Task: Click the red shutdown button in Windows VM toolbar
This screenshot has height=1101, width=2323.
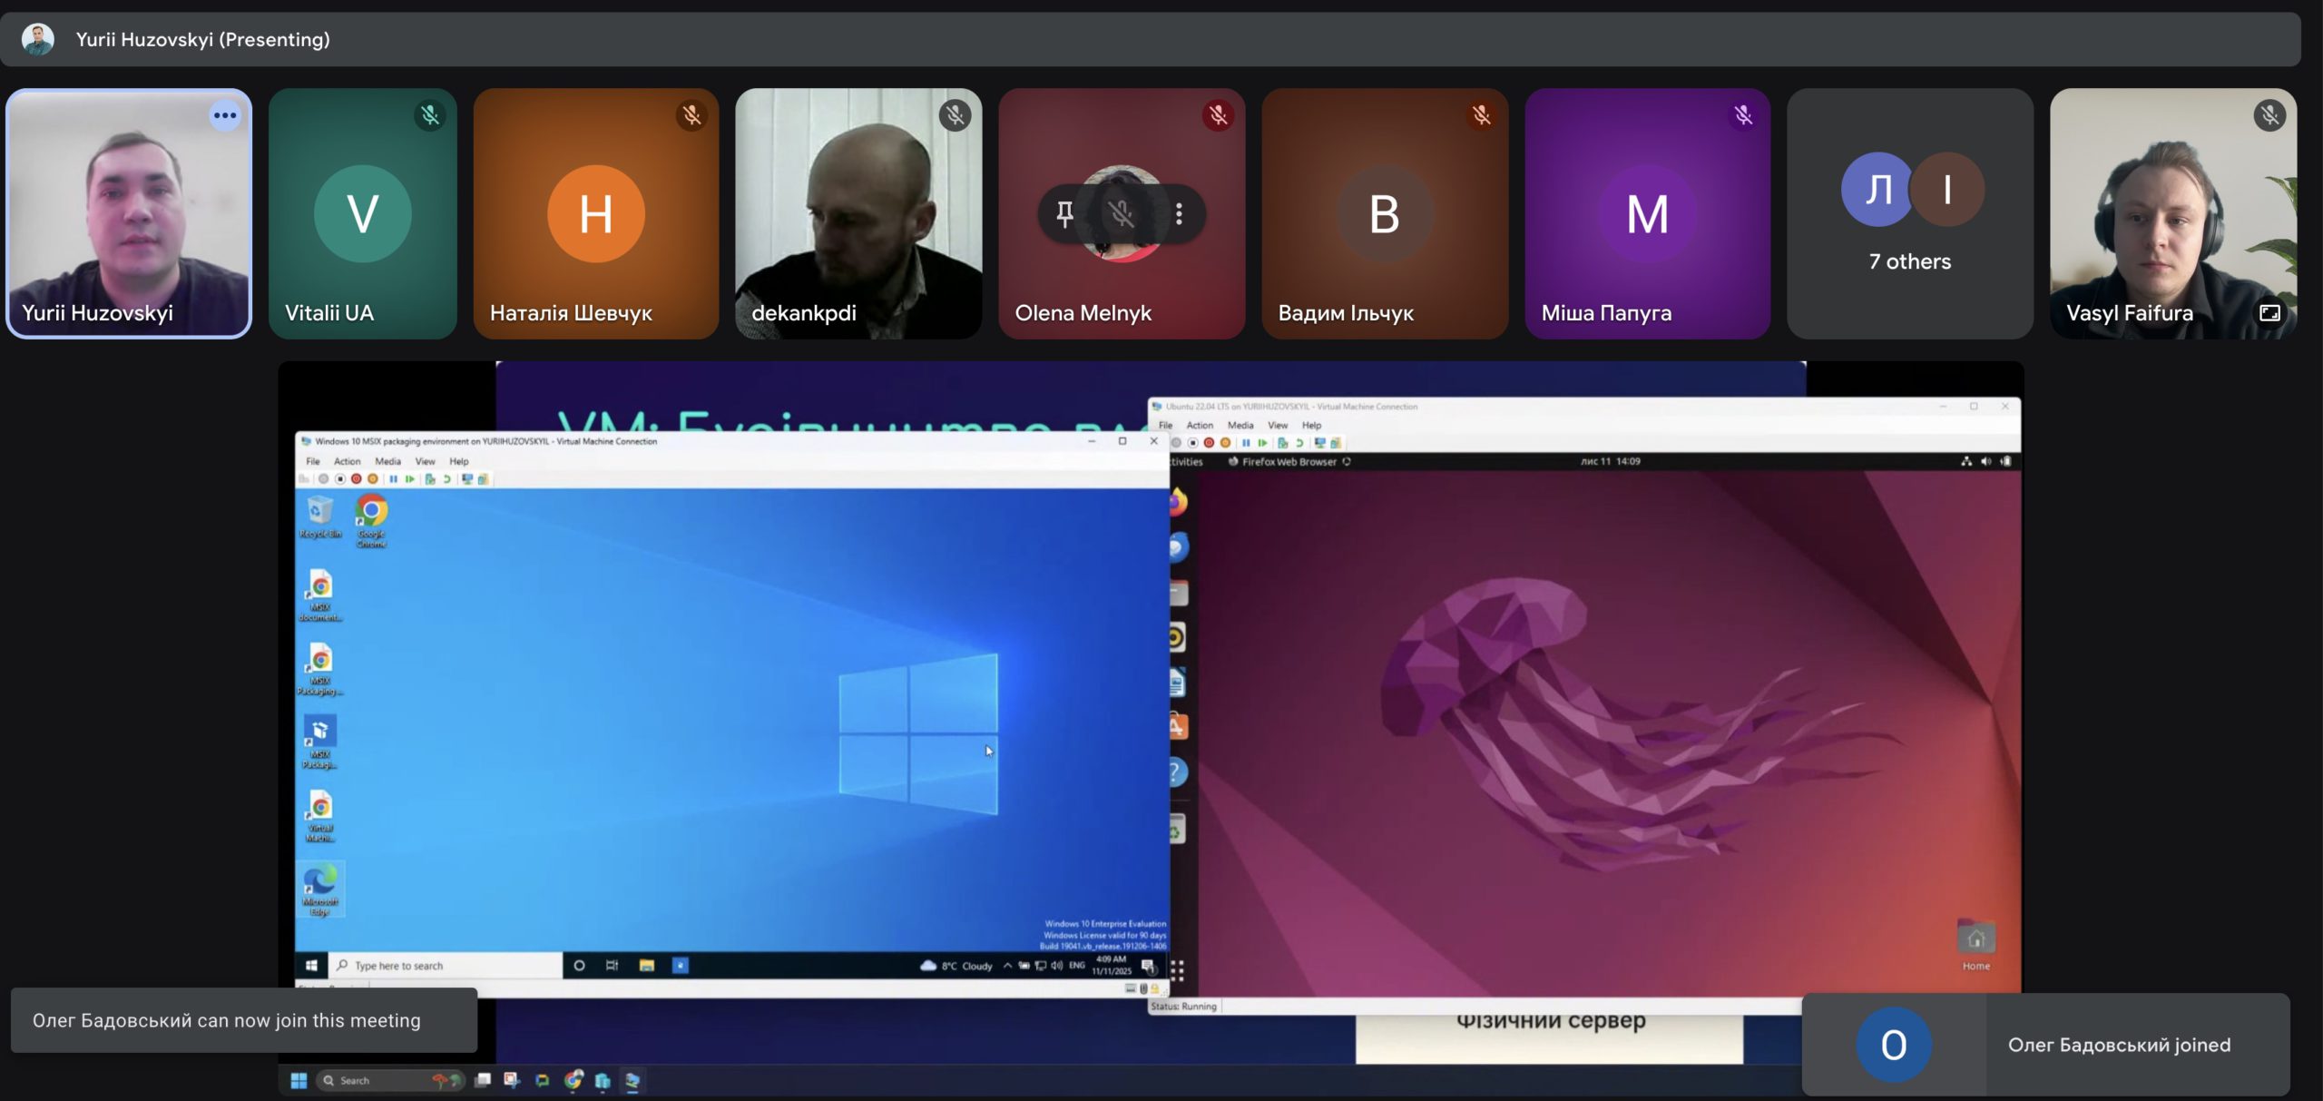Action: 357,479
